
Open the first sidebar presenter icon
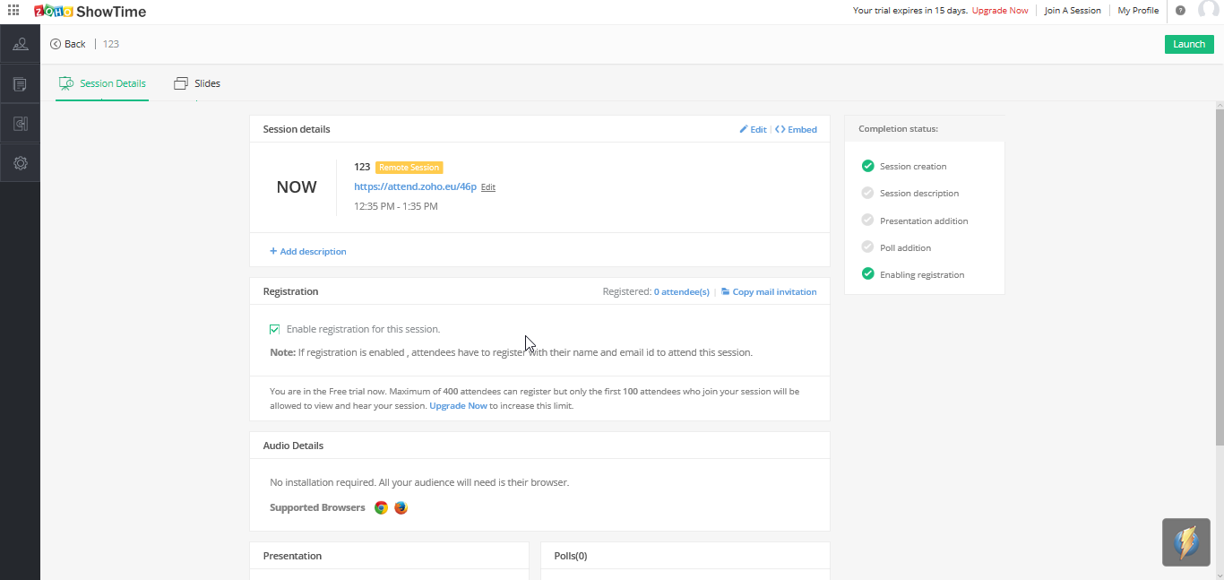pyautogui.click(x=20, y=44)
